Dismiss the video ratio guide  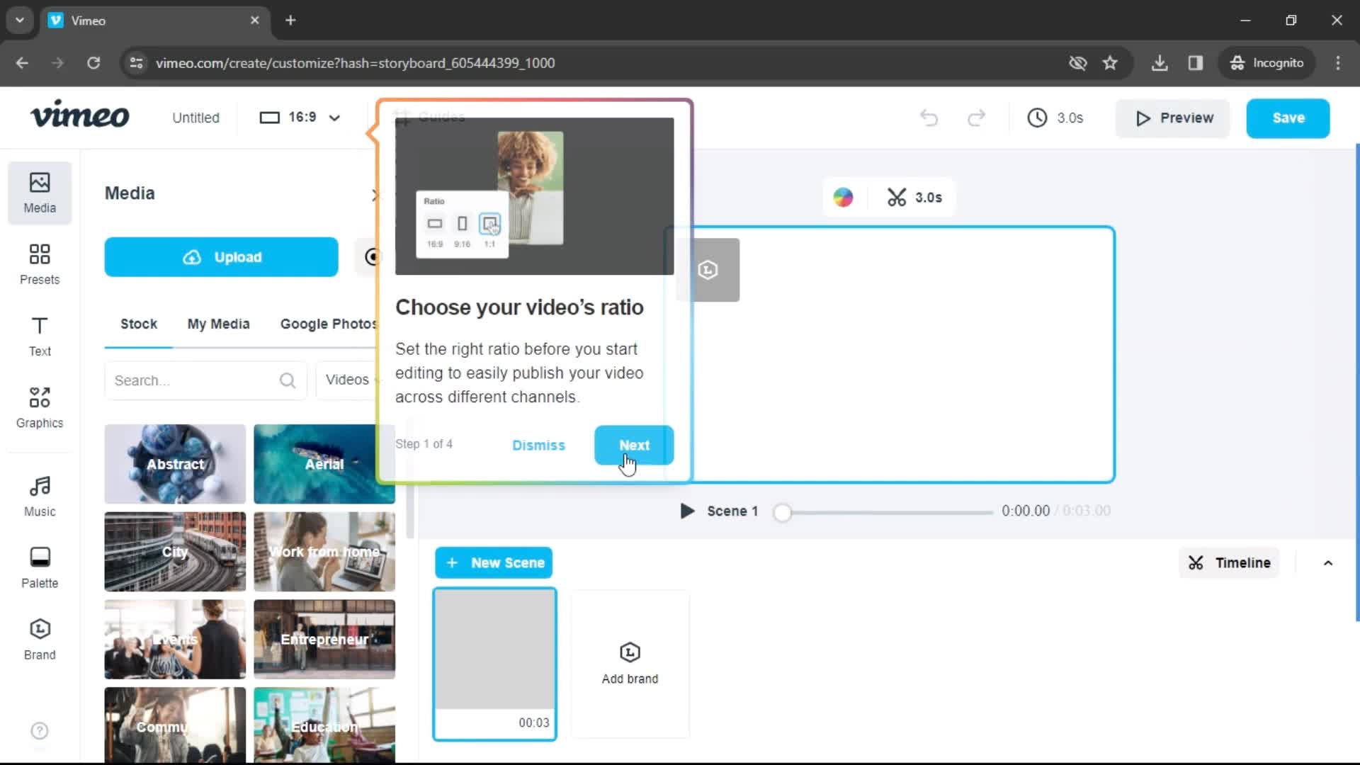pyautogui.click(x=538, y=445)
